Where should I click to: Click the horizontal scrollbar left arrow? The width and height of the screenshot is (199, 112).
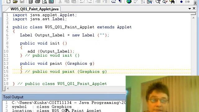coord(8,88)
